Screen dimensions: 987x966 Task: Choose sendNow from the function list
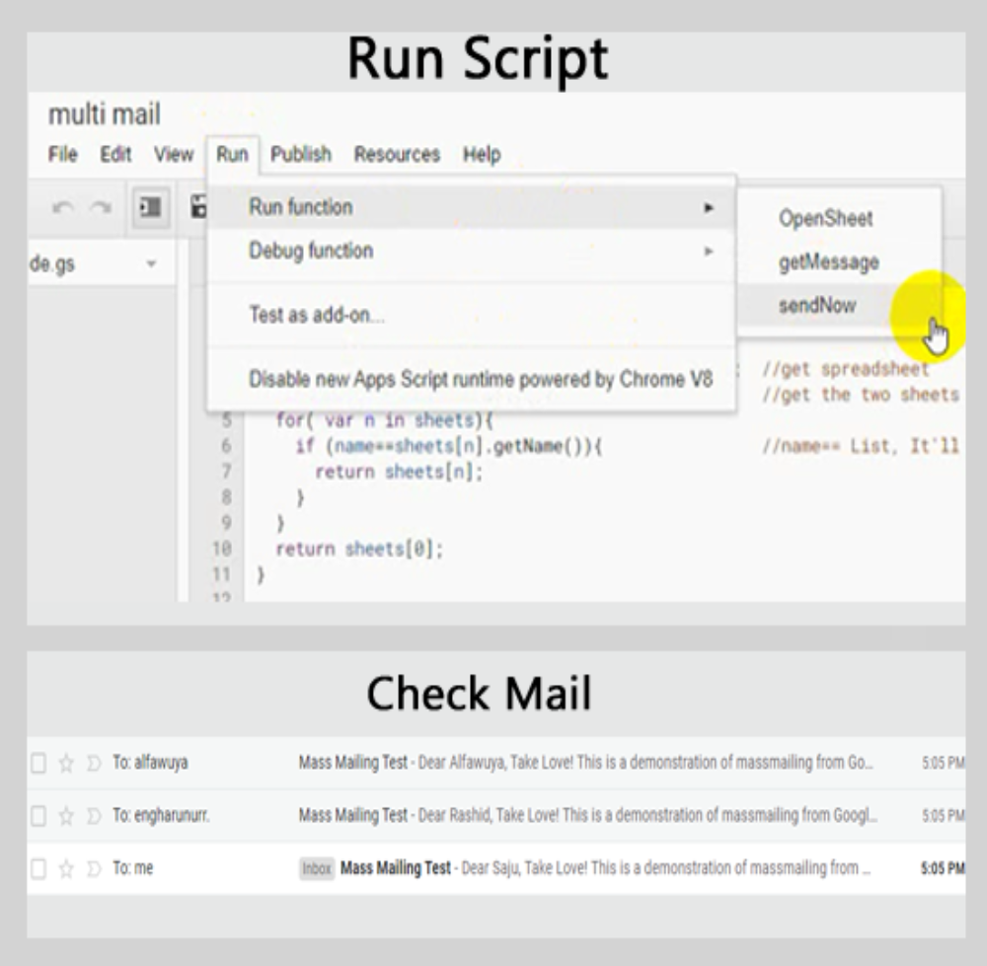(x=817, y=306)
